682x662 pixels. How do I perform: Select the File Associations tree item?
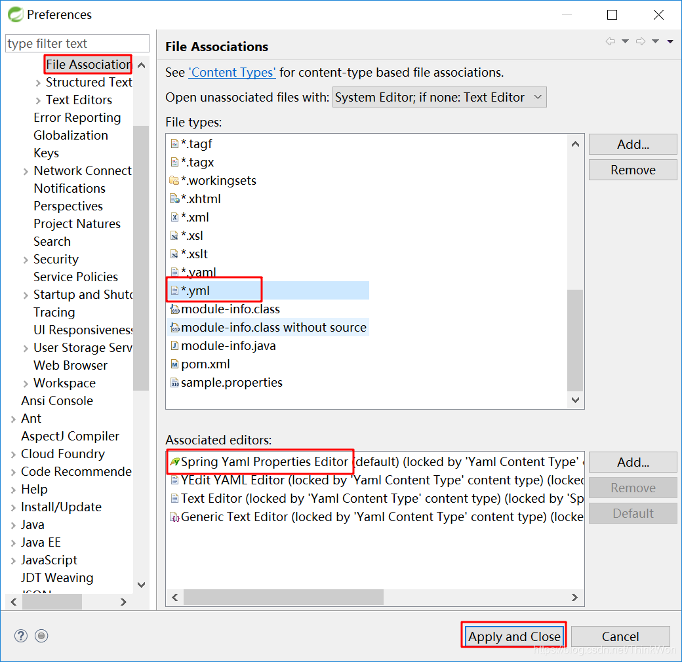click(x=89, y=64)
